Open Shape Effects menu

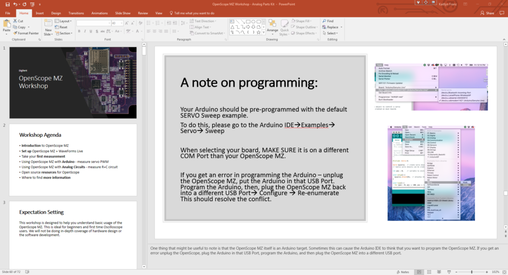coord(304,33)
